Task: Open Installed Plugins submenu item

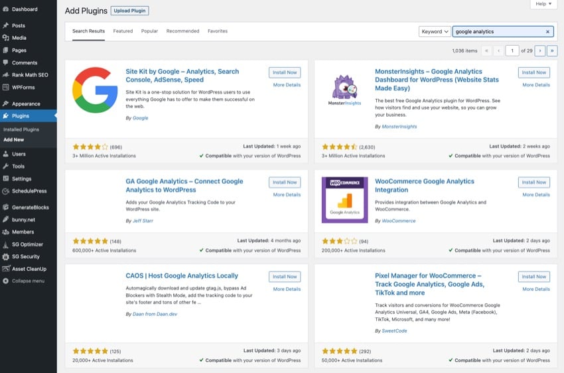Action: tap(21, 129)
